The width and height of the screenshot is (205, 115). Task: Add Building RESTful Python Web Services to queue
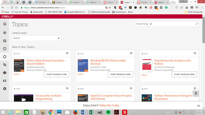[131, 53]
